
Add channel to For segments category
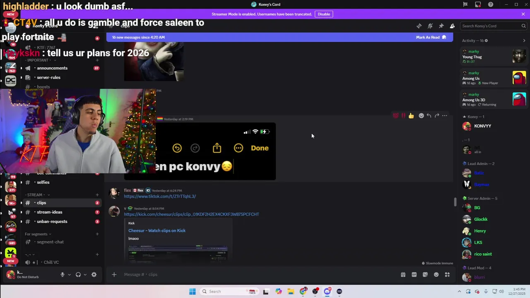tap(97, 234)
